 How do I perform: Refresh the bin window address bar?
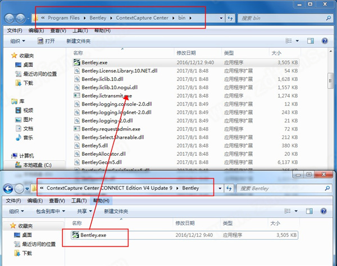click(x=230, y=19)
